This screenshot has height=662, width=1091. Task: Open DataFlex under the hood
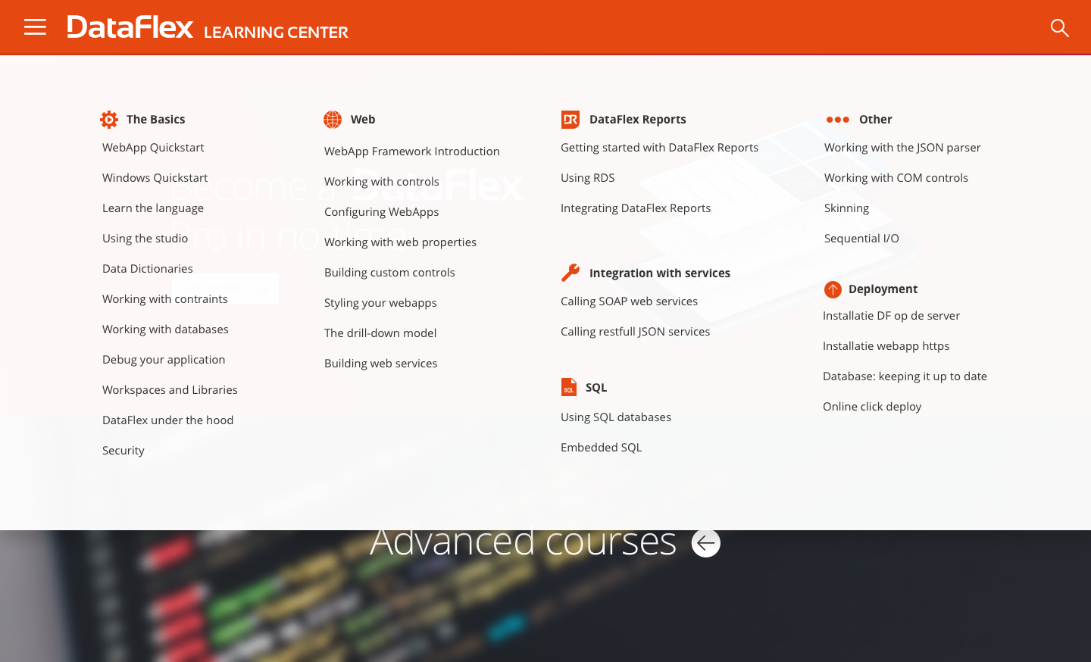[x=167, y=420]
